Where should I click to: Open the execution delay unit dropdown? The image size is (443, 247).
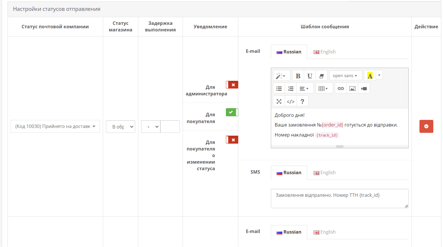[x=151, y=127]
